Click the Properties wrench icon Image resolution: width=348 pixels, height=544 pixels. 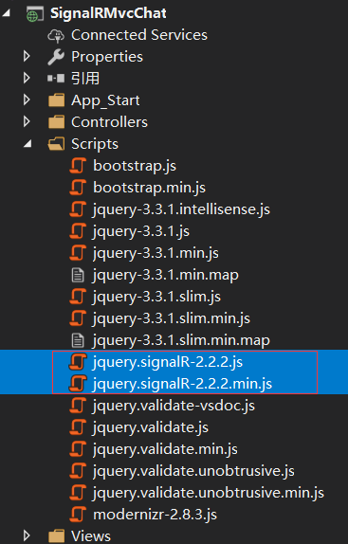pyautogui.click(x=56, y=57)
